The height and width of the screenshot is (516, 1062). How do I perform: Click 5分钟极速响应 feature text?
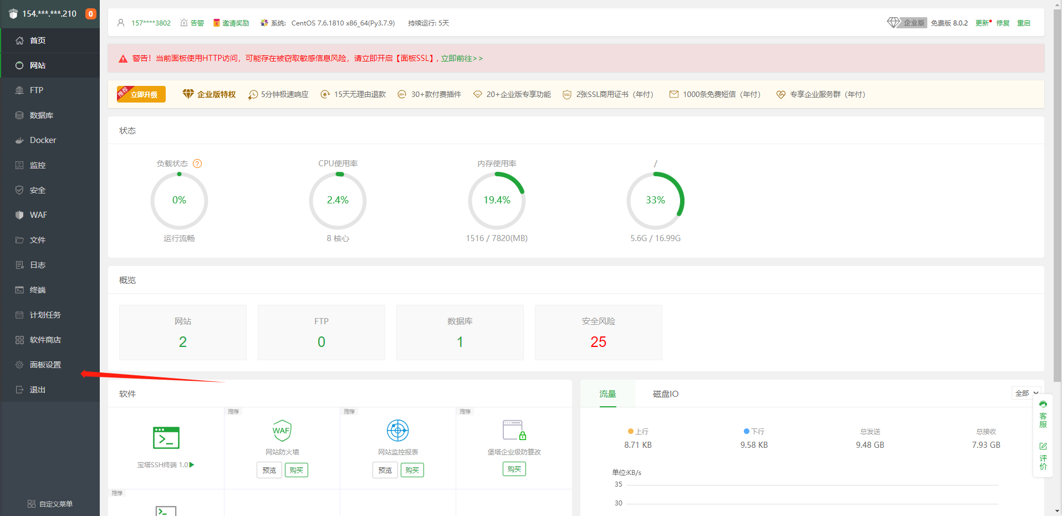tap(285, 94)
